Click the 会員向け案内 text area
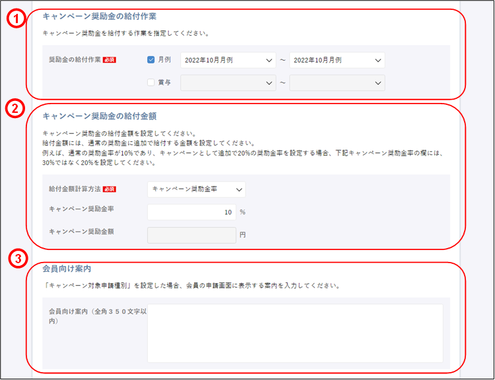This screenshot has height=380, width=495. 295,333
